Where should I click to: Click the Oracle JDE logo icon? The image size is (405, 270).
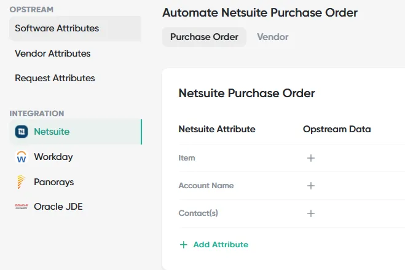(x=21, y=207)
